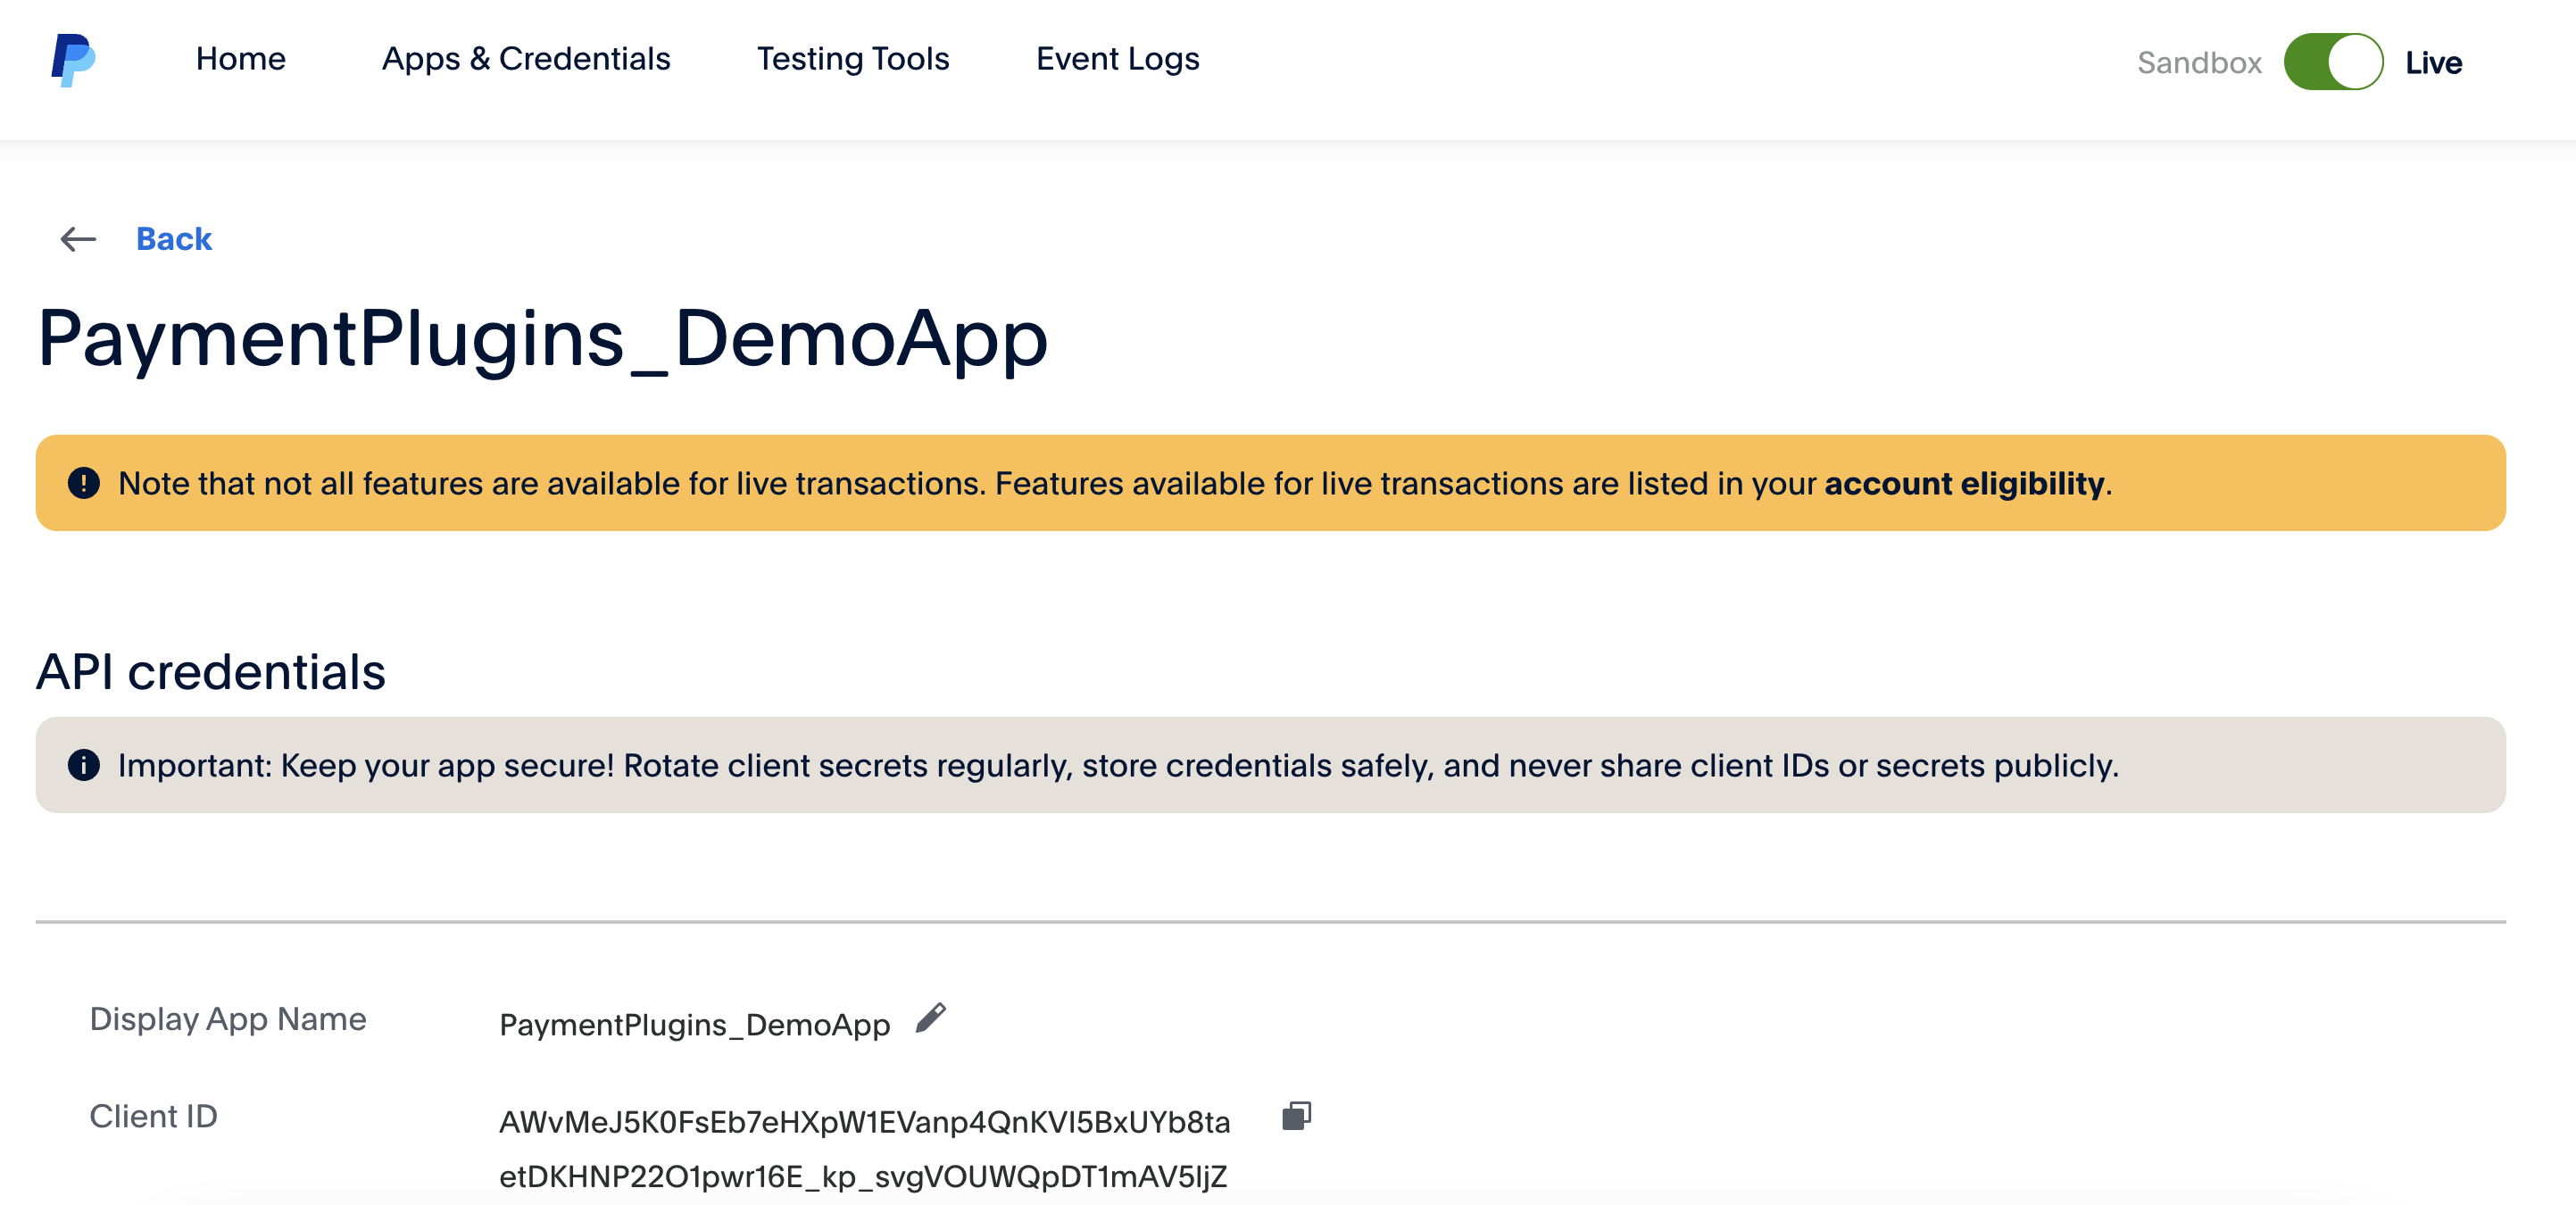This screenshot has height=1205, width=2576.
Task: Click the API credentials heading
Action: [211, 671]
